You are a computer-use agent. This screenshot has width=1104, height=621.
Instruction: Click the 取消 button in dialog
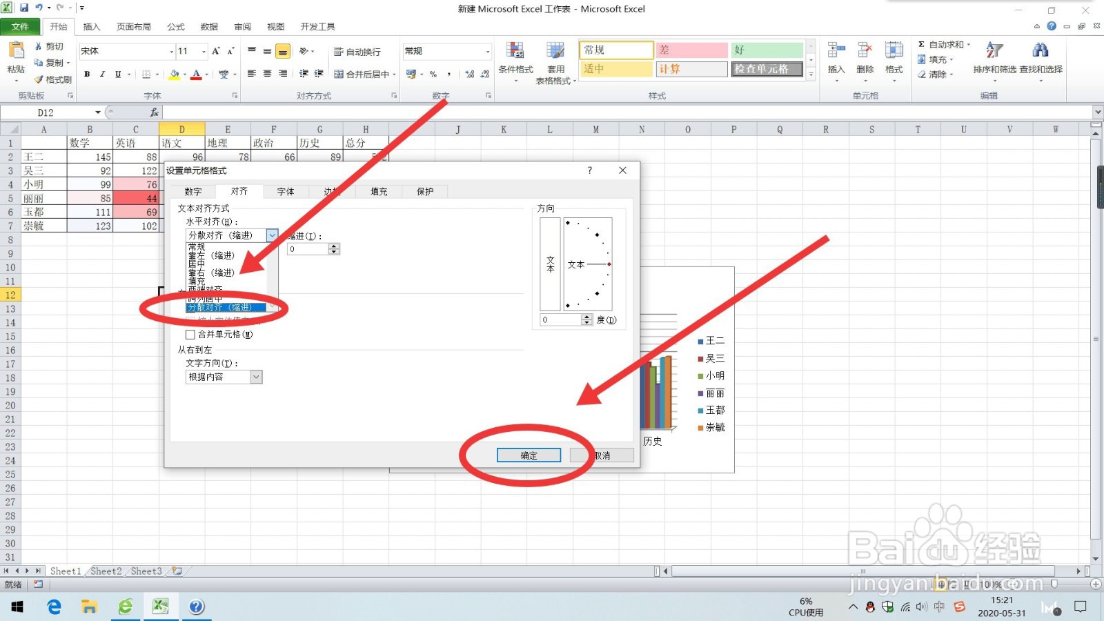pyautogui.click(x=602, y=455)
